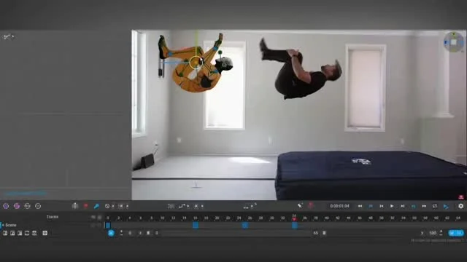Image resolution: width=467 pixels, height=262 pixels.
Task: Click the end frame value 65
Action: (316, 233)
